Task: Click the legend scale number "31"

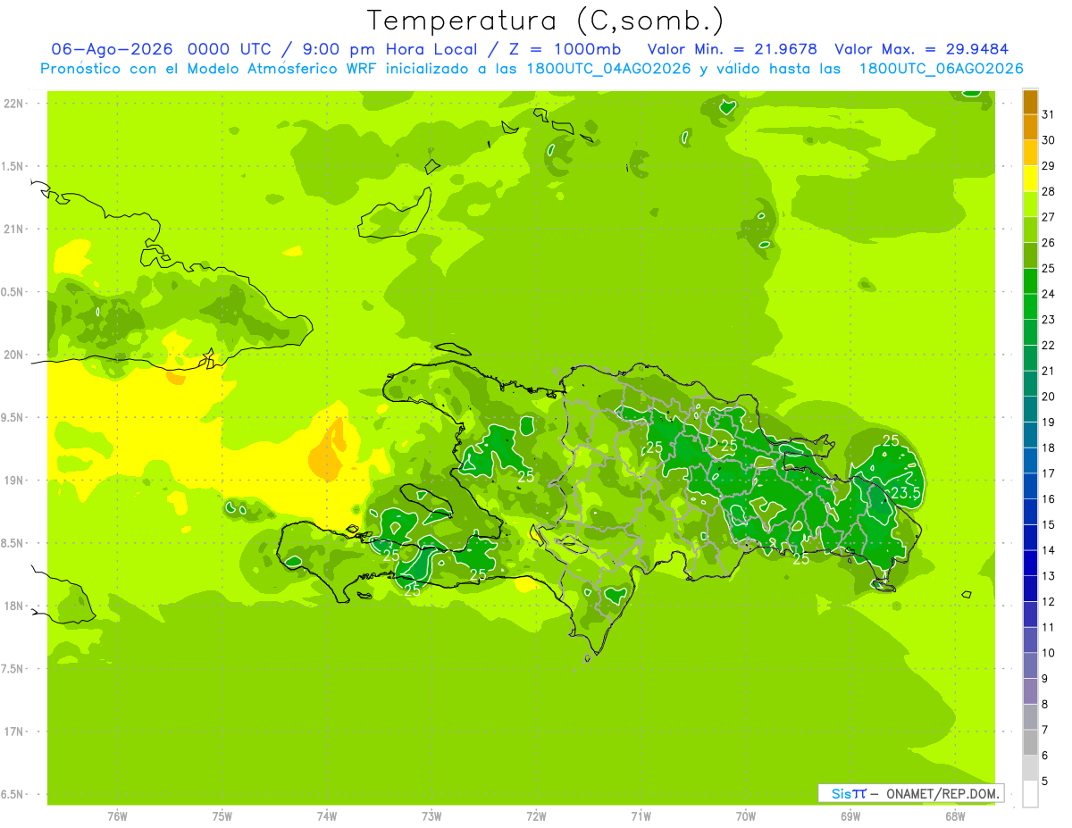Action: (x=1049, y=114)
